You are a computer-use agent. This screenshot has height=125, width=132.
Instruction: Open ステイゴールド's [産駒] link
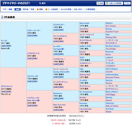35,81
